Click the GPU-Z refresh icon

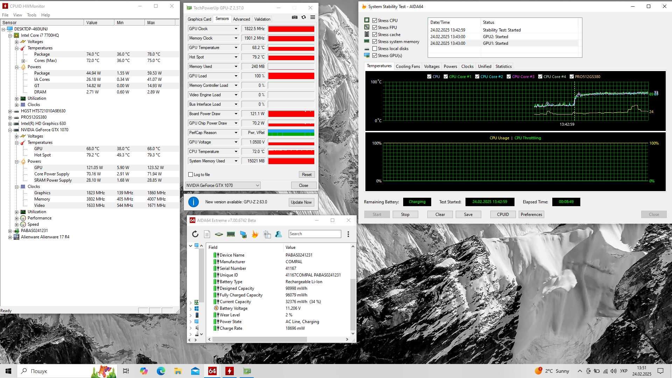pyautogui.click(x=303, y=17)
